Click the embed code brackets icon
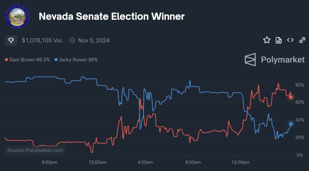Image resolution: width=309 pixels, height=171 pixels. click(x=290, y=40)
